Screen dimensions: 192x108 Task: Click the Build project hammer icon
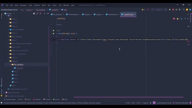pyautogui.click(x=148, y=10)
